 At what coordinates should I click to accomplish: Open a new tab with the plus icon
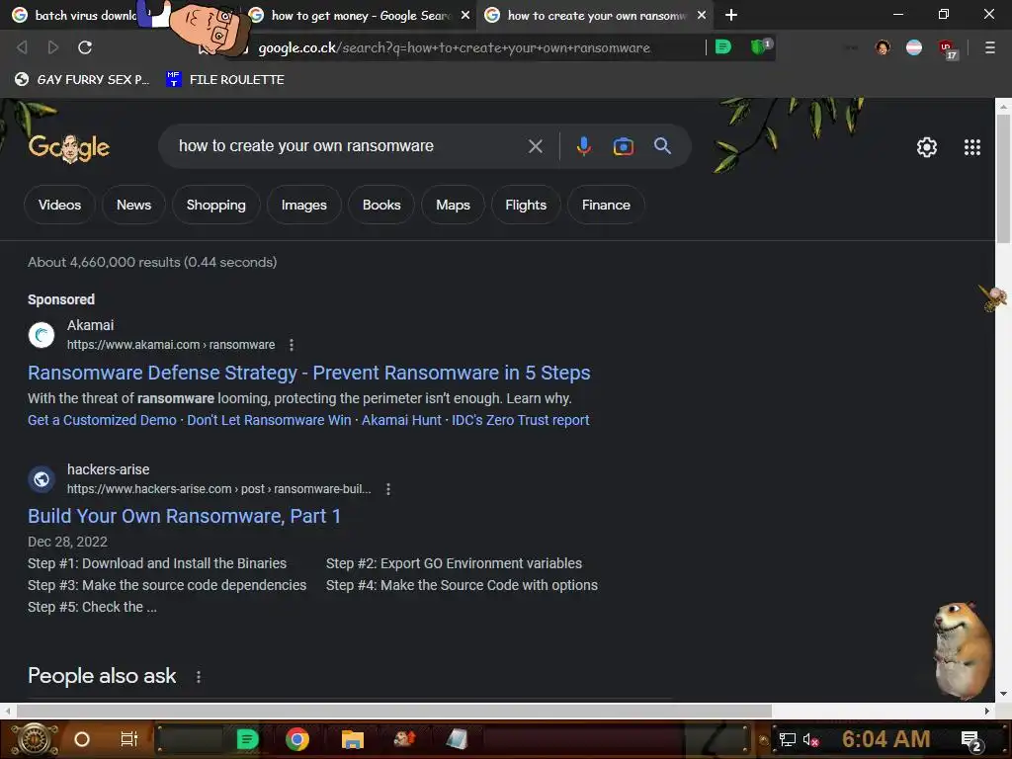731,15
